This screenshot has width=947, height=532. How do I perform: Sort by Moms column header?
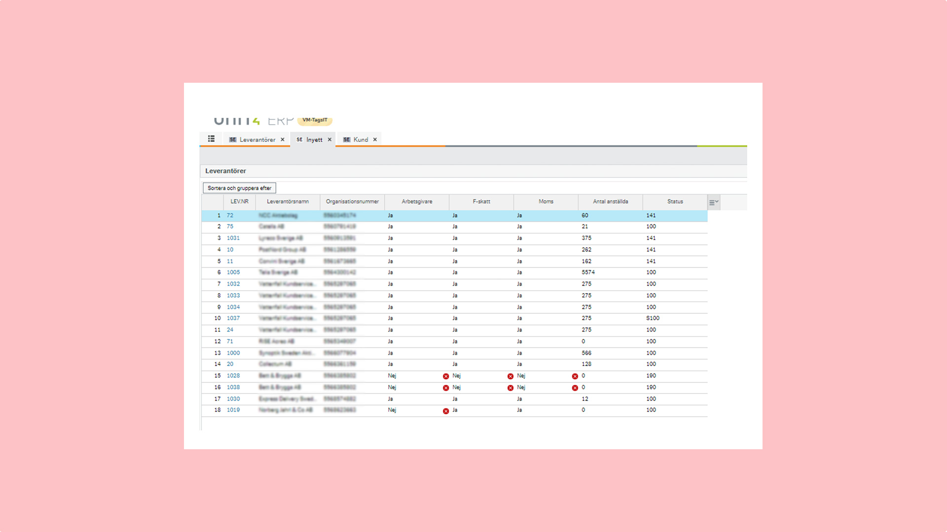tap(546, 201)
